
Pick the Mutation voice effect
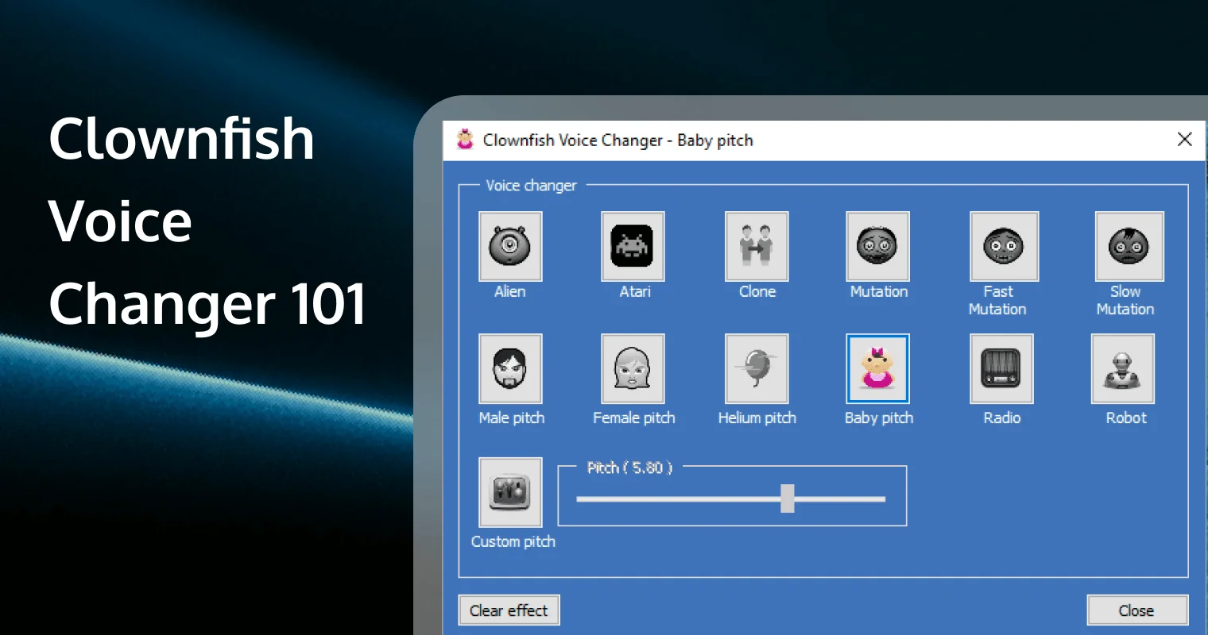877,246
